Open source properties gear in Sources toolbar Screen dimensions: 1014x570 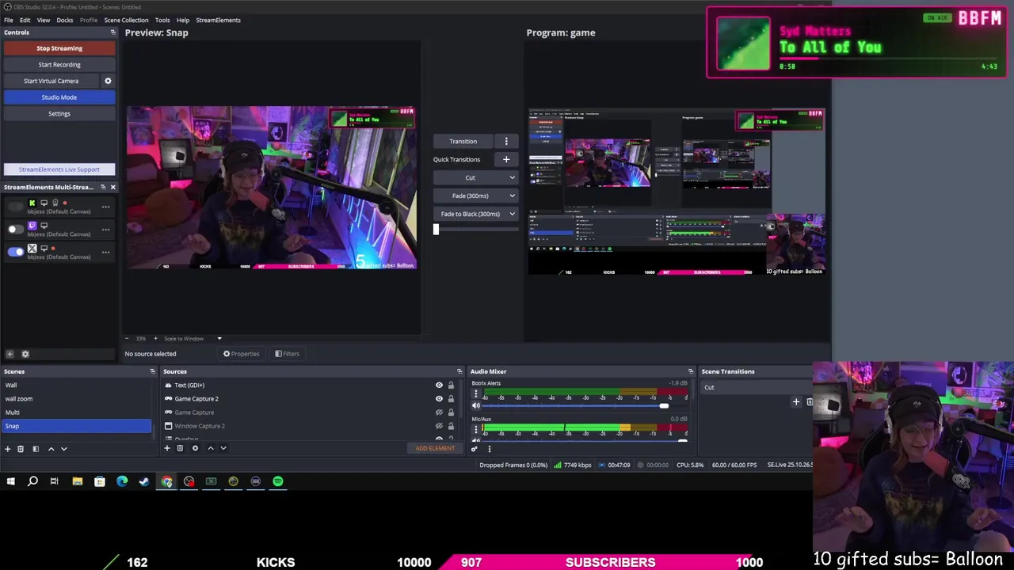tap(195, 448)
